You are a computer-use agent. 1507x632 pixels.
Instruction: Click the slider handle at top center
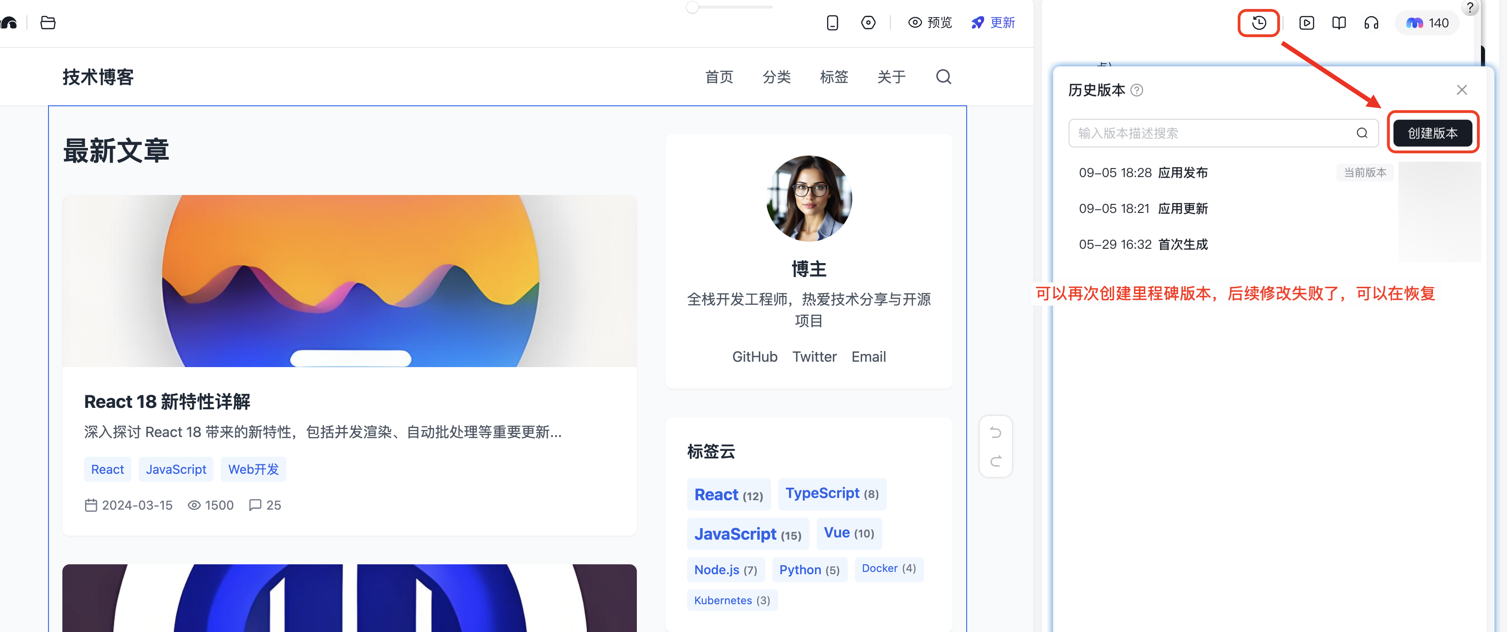(692, 7)
